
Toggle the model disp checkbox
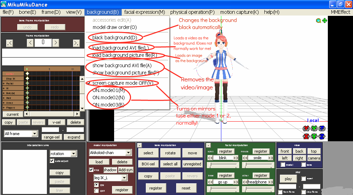coord(91,170)
